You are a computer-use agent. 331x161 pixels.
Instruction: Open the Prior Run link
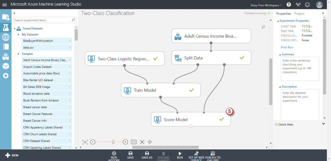point(287,47)
